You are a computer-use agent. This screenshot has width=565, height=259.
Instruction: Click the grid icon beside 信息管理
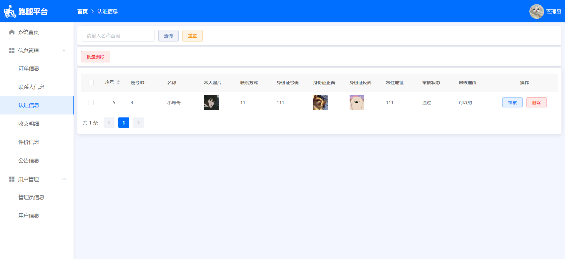point(12,51)
